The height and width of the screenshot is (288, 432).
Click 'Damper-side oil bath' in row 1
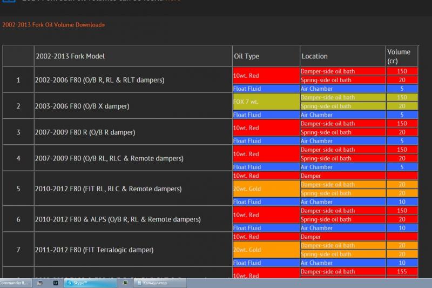[343, 71]
